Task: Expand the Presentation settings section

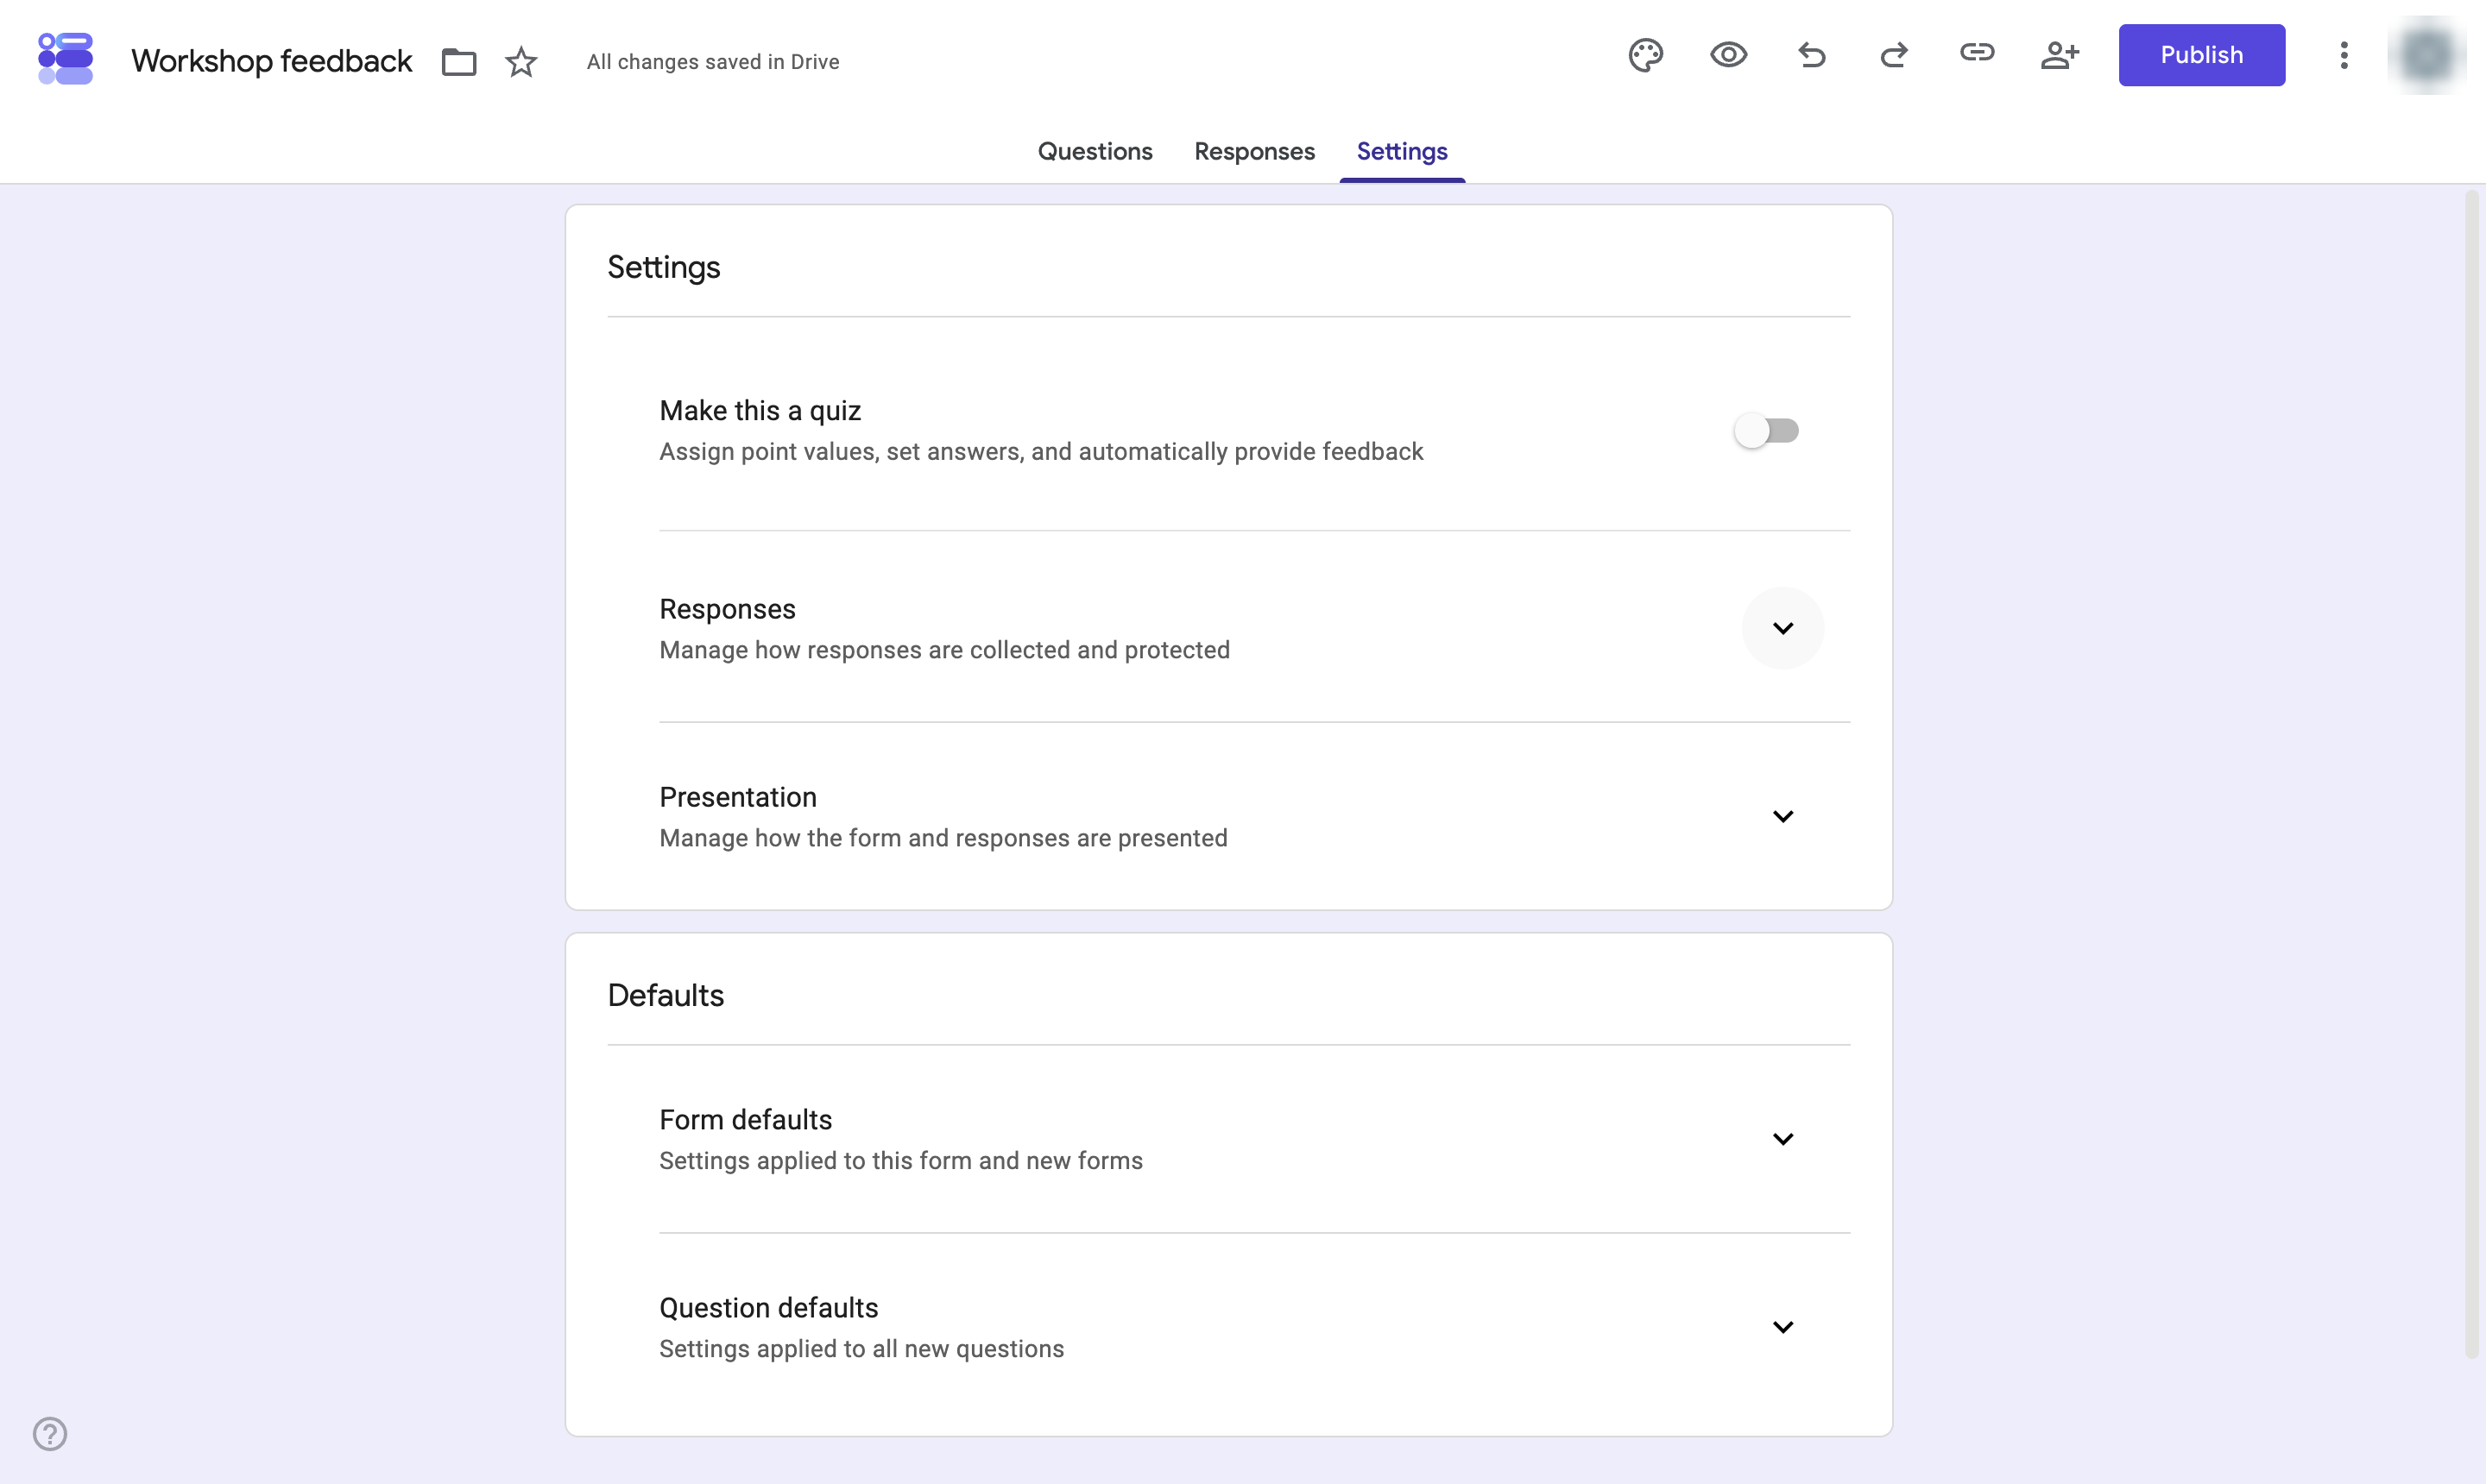Action: click(1782, 816)
